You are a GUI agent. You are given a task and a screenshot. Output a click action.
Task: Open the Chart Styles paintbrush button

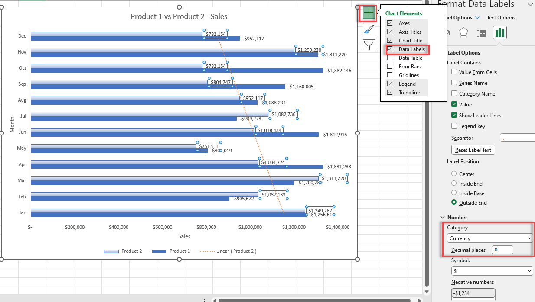pyautogui.click(x=369, y=29)
